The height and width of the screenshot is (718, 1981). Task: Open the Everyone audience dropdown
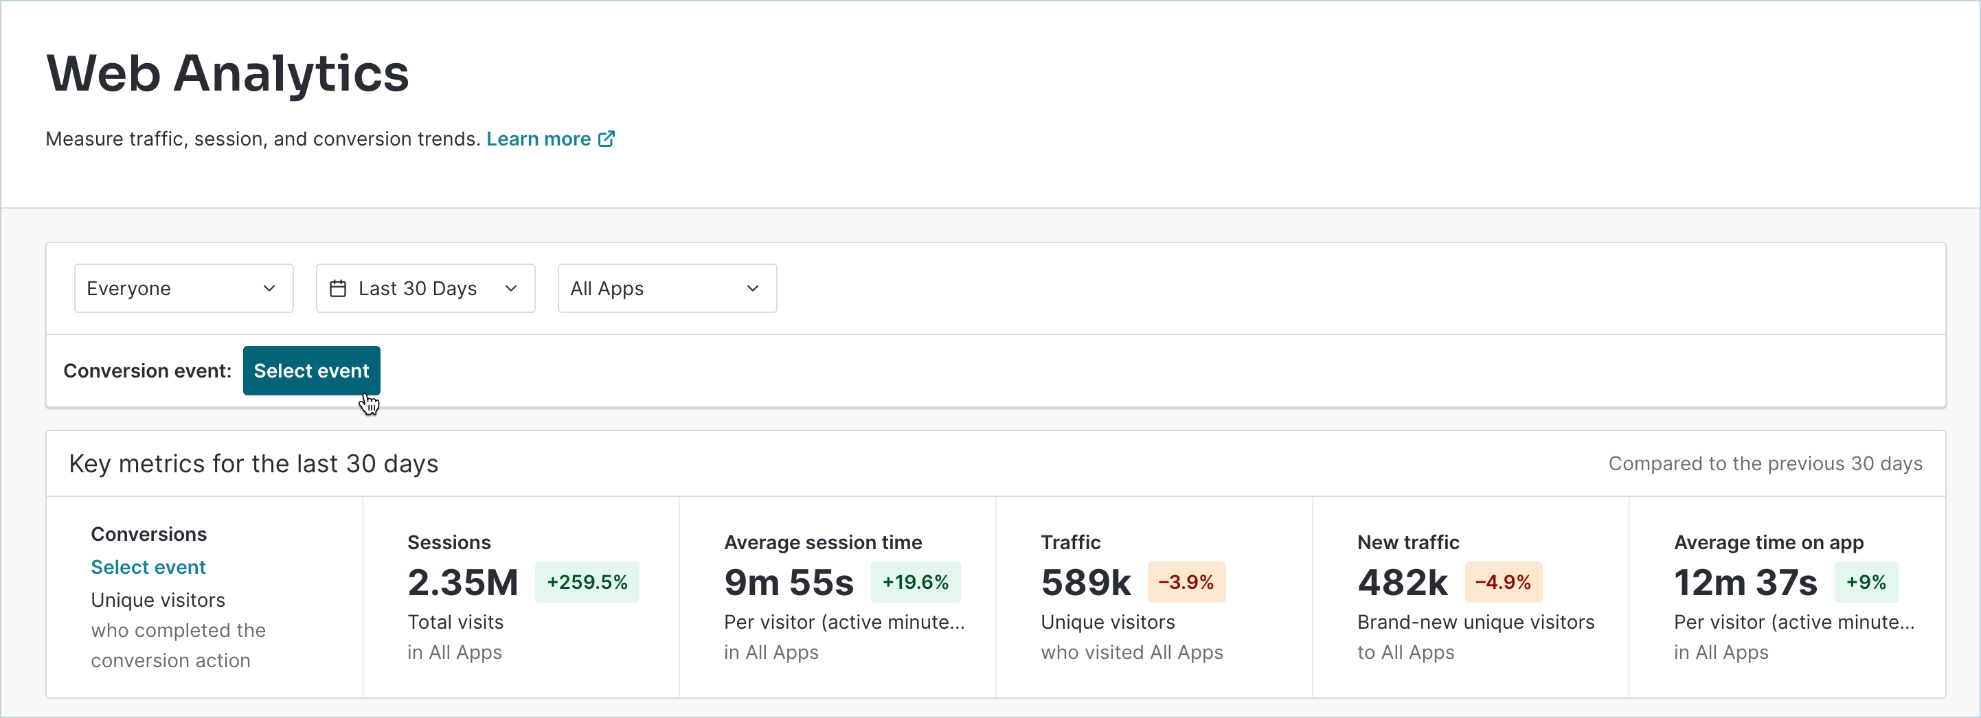pos(184,288)
